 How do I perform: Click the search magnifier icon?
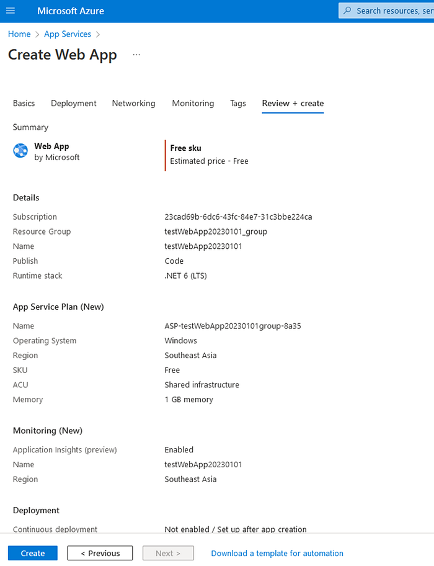(x=347, y=11)
